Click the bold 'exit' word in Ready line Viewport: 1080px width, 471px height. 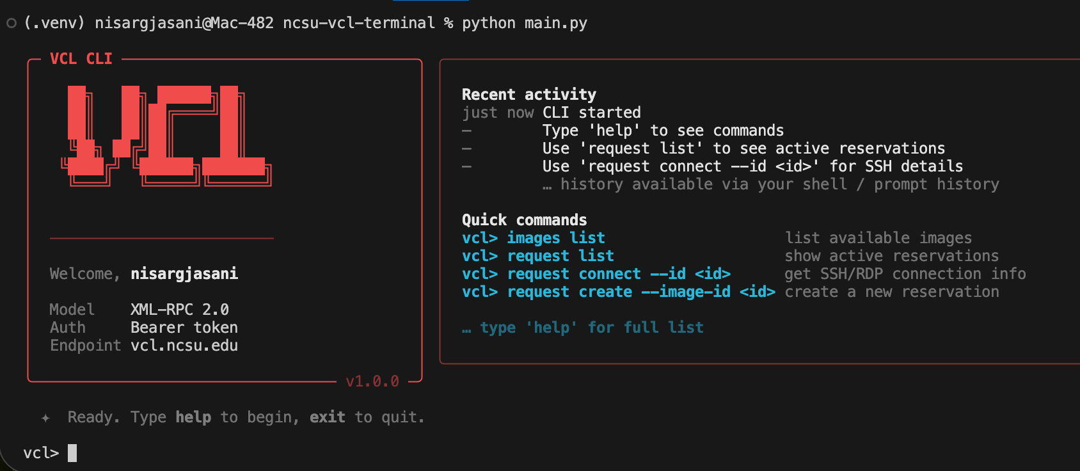[328, 417]
